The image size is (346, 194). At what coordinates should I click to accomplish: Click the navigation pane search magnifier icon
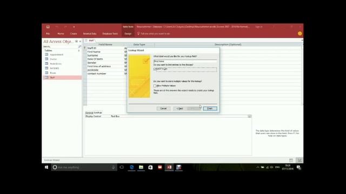[x=79, y=46]
